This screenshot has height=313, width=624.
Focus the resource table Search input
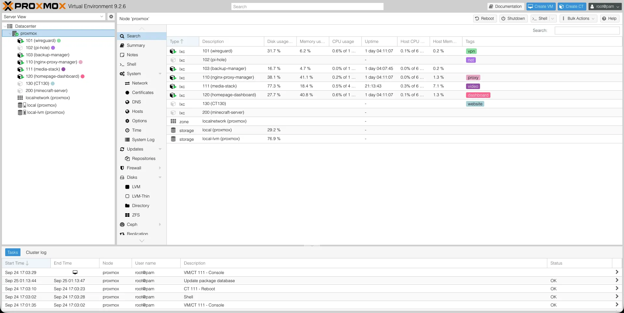point(587,31)
